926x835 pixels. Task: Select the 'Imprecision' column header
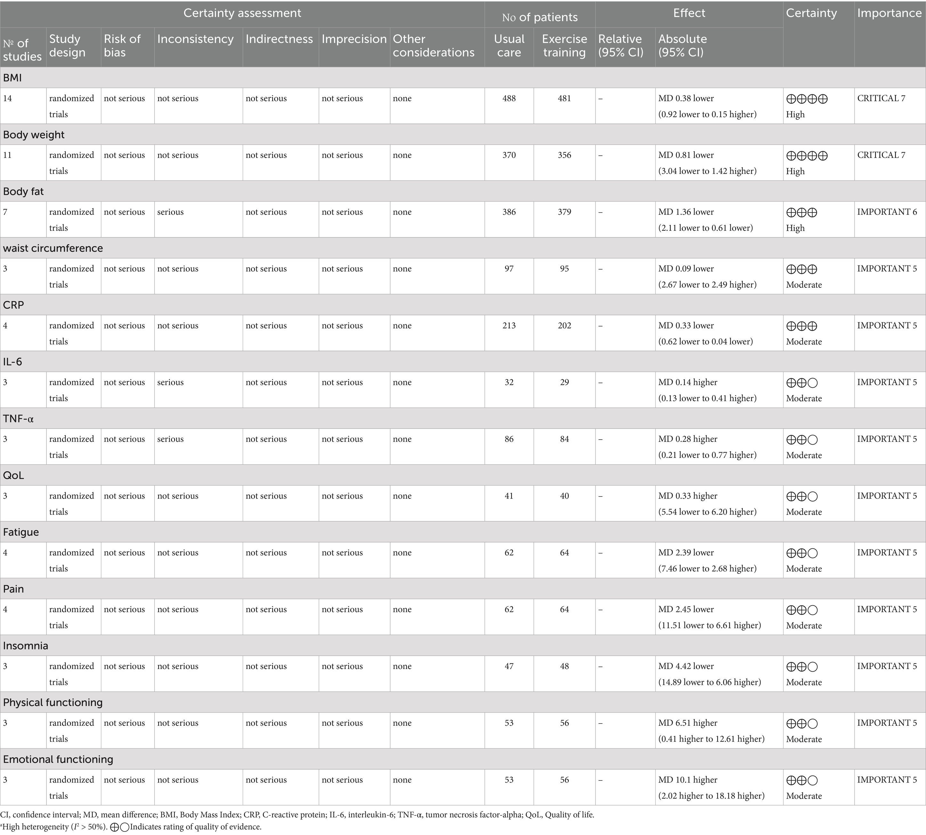coord(354,39)
